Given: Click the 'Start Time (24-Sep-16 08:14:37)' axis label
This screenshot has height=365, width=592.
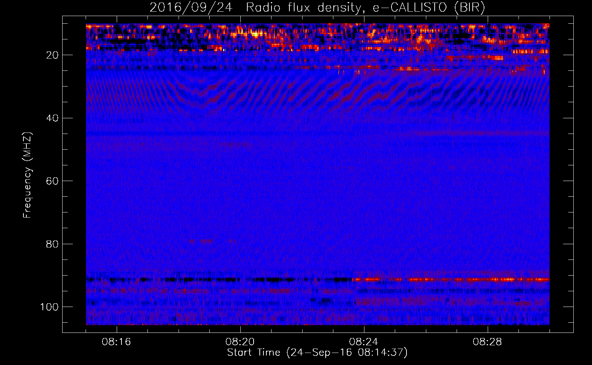Looking at the screenshot, I should point(317,353).
